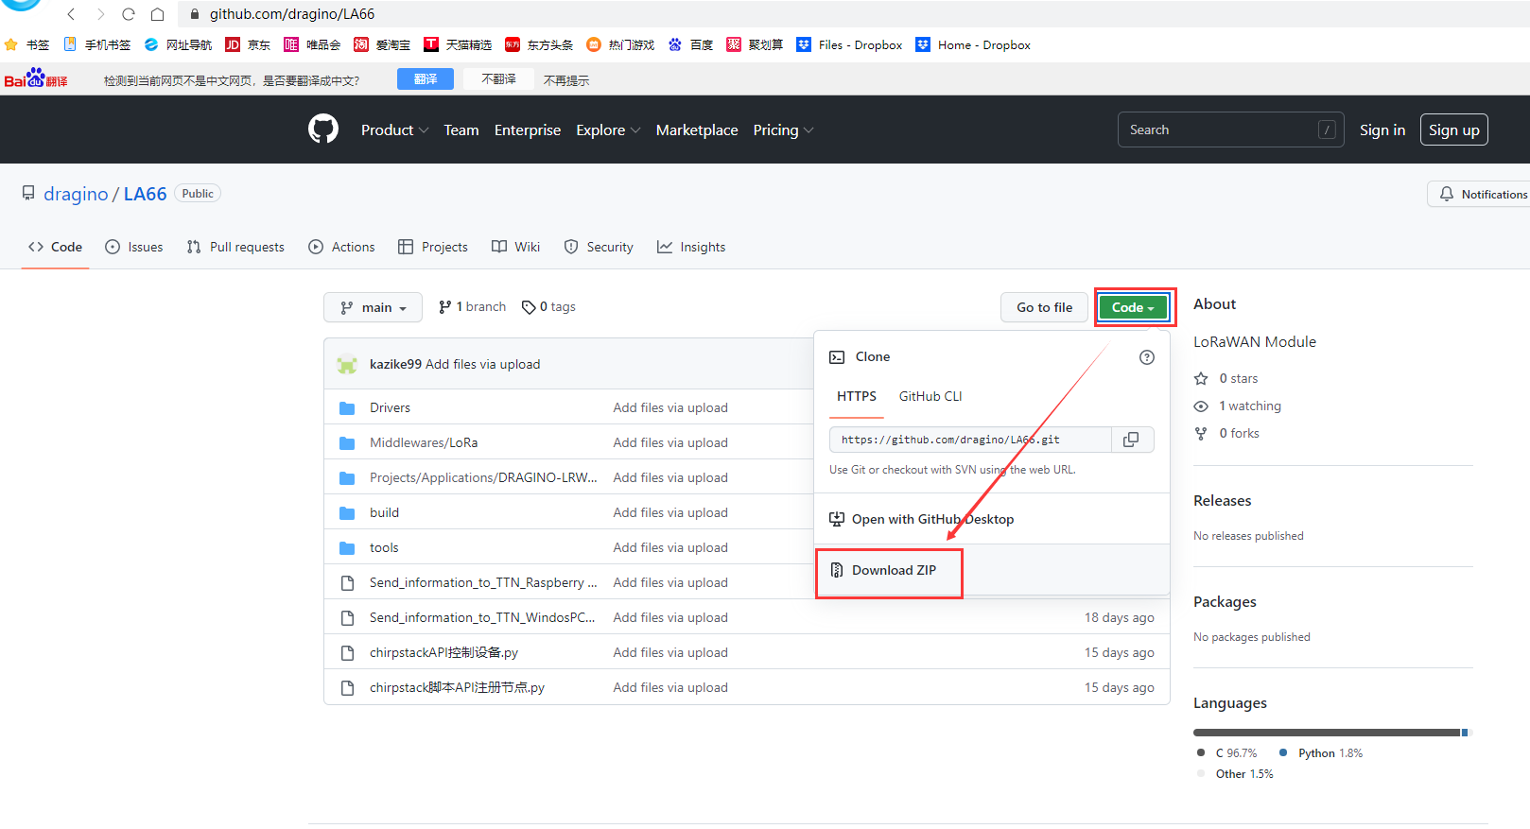Switch to the Issues tab
The height and width of the screenshot is (829, 1530).
[134, 247]
